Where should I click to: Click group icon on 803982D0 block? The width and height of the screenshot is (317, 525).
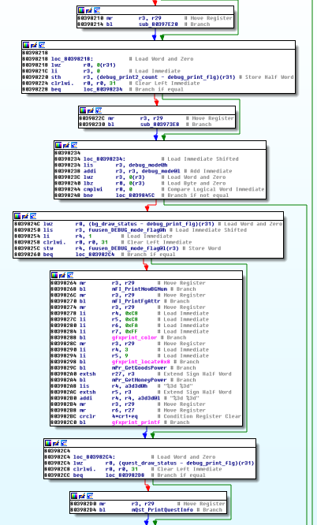tap(90, 496)
